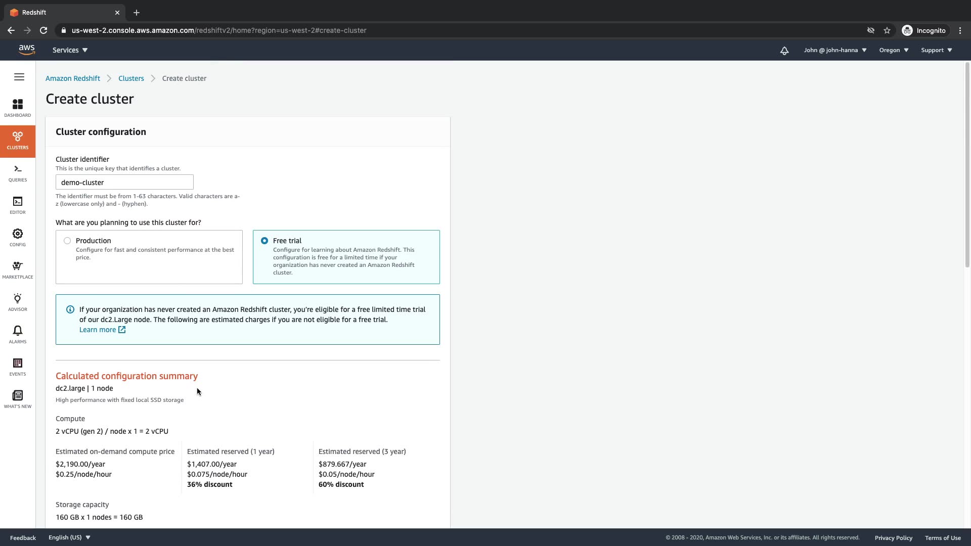
Task: Open the Events sidebar icon
Action: point(18,367)
